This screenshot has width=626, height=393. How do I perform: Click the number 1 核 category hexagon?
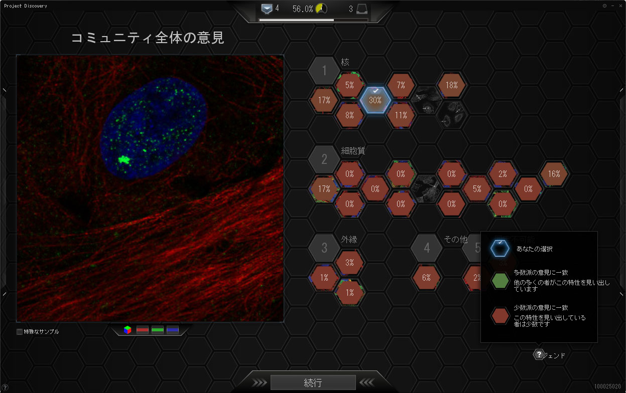tap(324, 70)
